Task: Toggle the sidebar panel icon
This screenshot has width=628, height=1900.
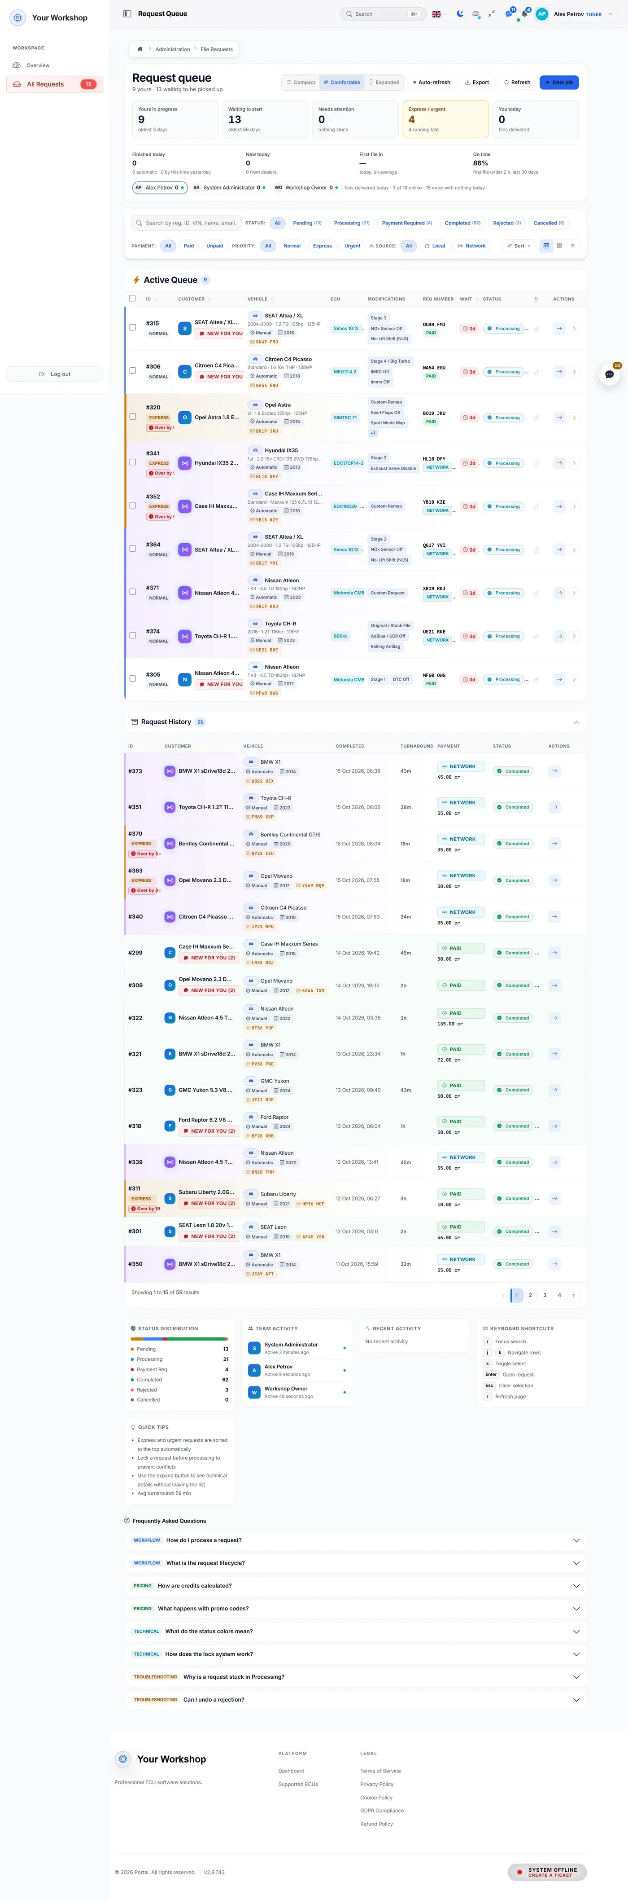Action: point(127,13)
